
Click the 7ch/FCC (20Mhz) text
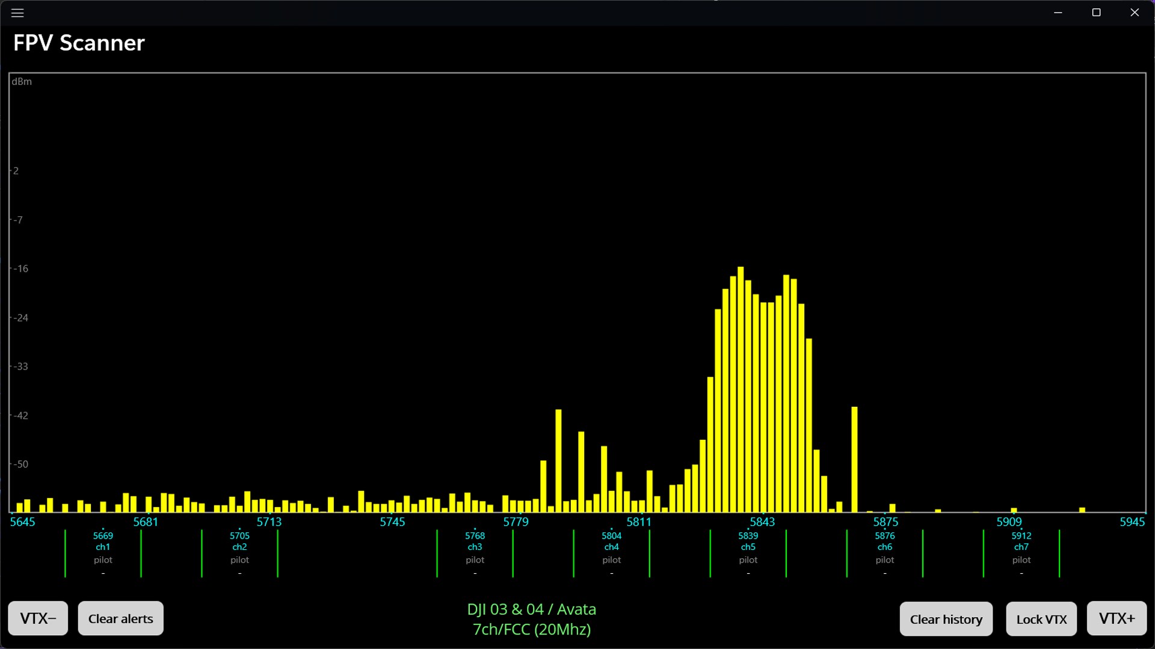pos(531,629)
